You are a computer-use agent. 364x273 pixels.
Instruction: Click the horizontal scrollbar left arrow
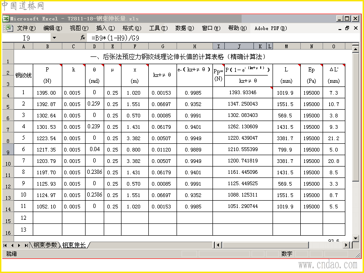218,245
